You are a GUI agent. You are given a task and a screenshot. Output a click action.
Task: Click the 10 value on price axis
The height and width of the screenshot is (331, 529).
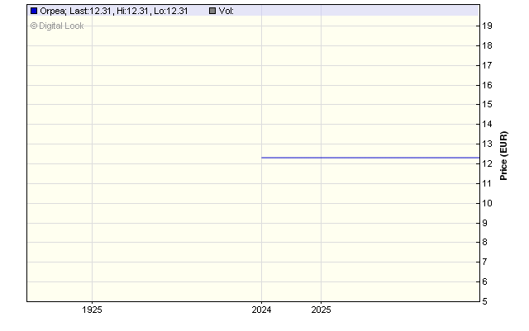pyautogui.click(x=487, y=203)
